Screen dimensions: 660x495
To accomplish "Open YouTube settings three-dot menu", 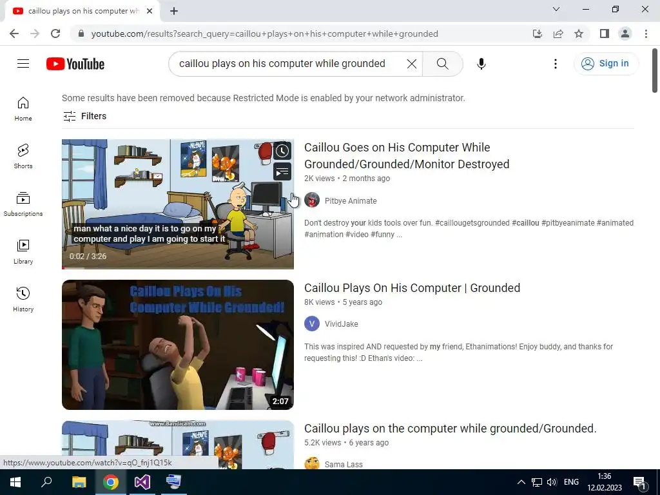I will (555, 64).
